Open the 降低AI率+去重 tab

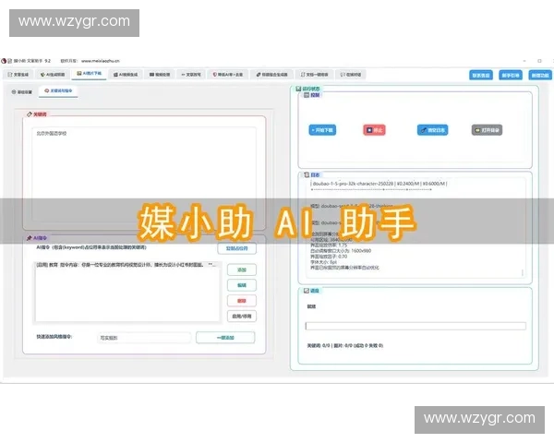[x=228, y=75]
